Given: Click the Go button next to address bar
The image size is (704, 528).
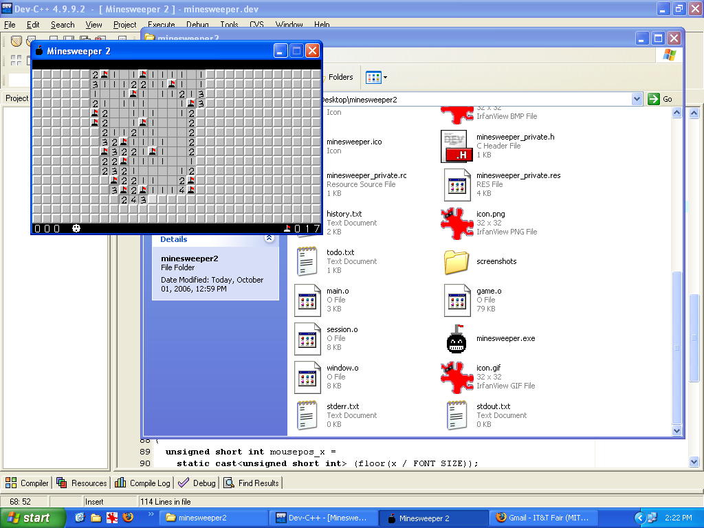Looking at the screenshot, I should [660, 99].
